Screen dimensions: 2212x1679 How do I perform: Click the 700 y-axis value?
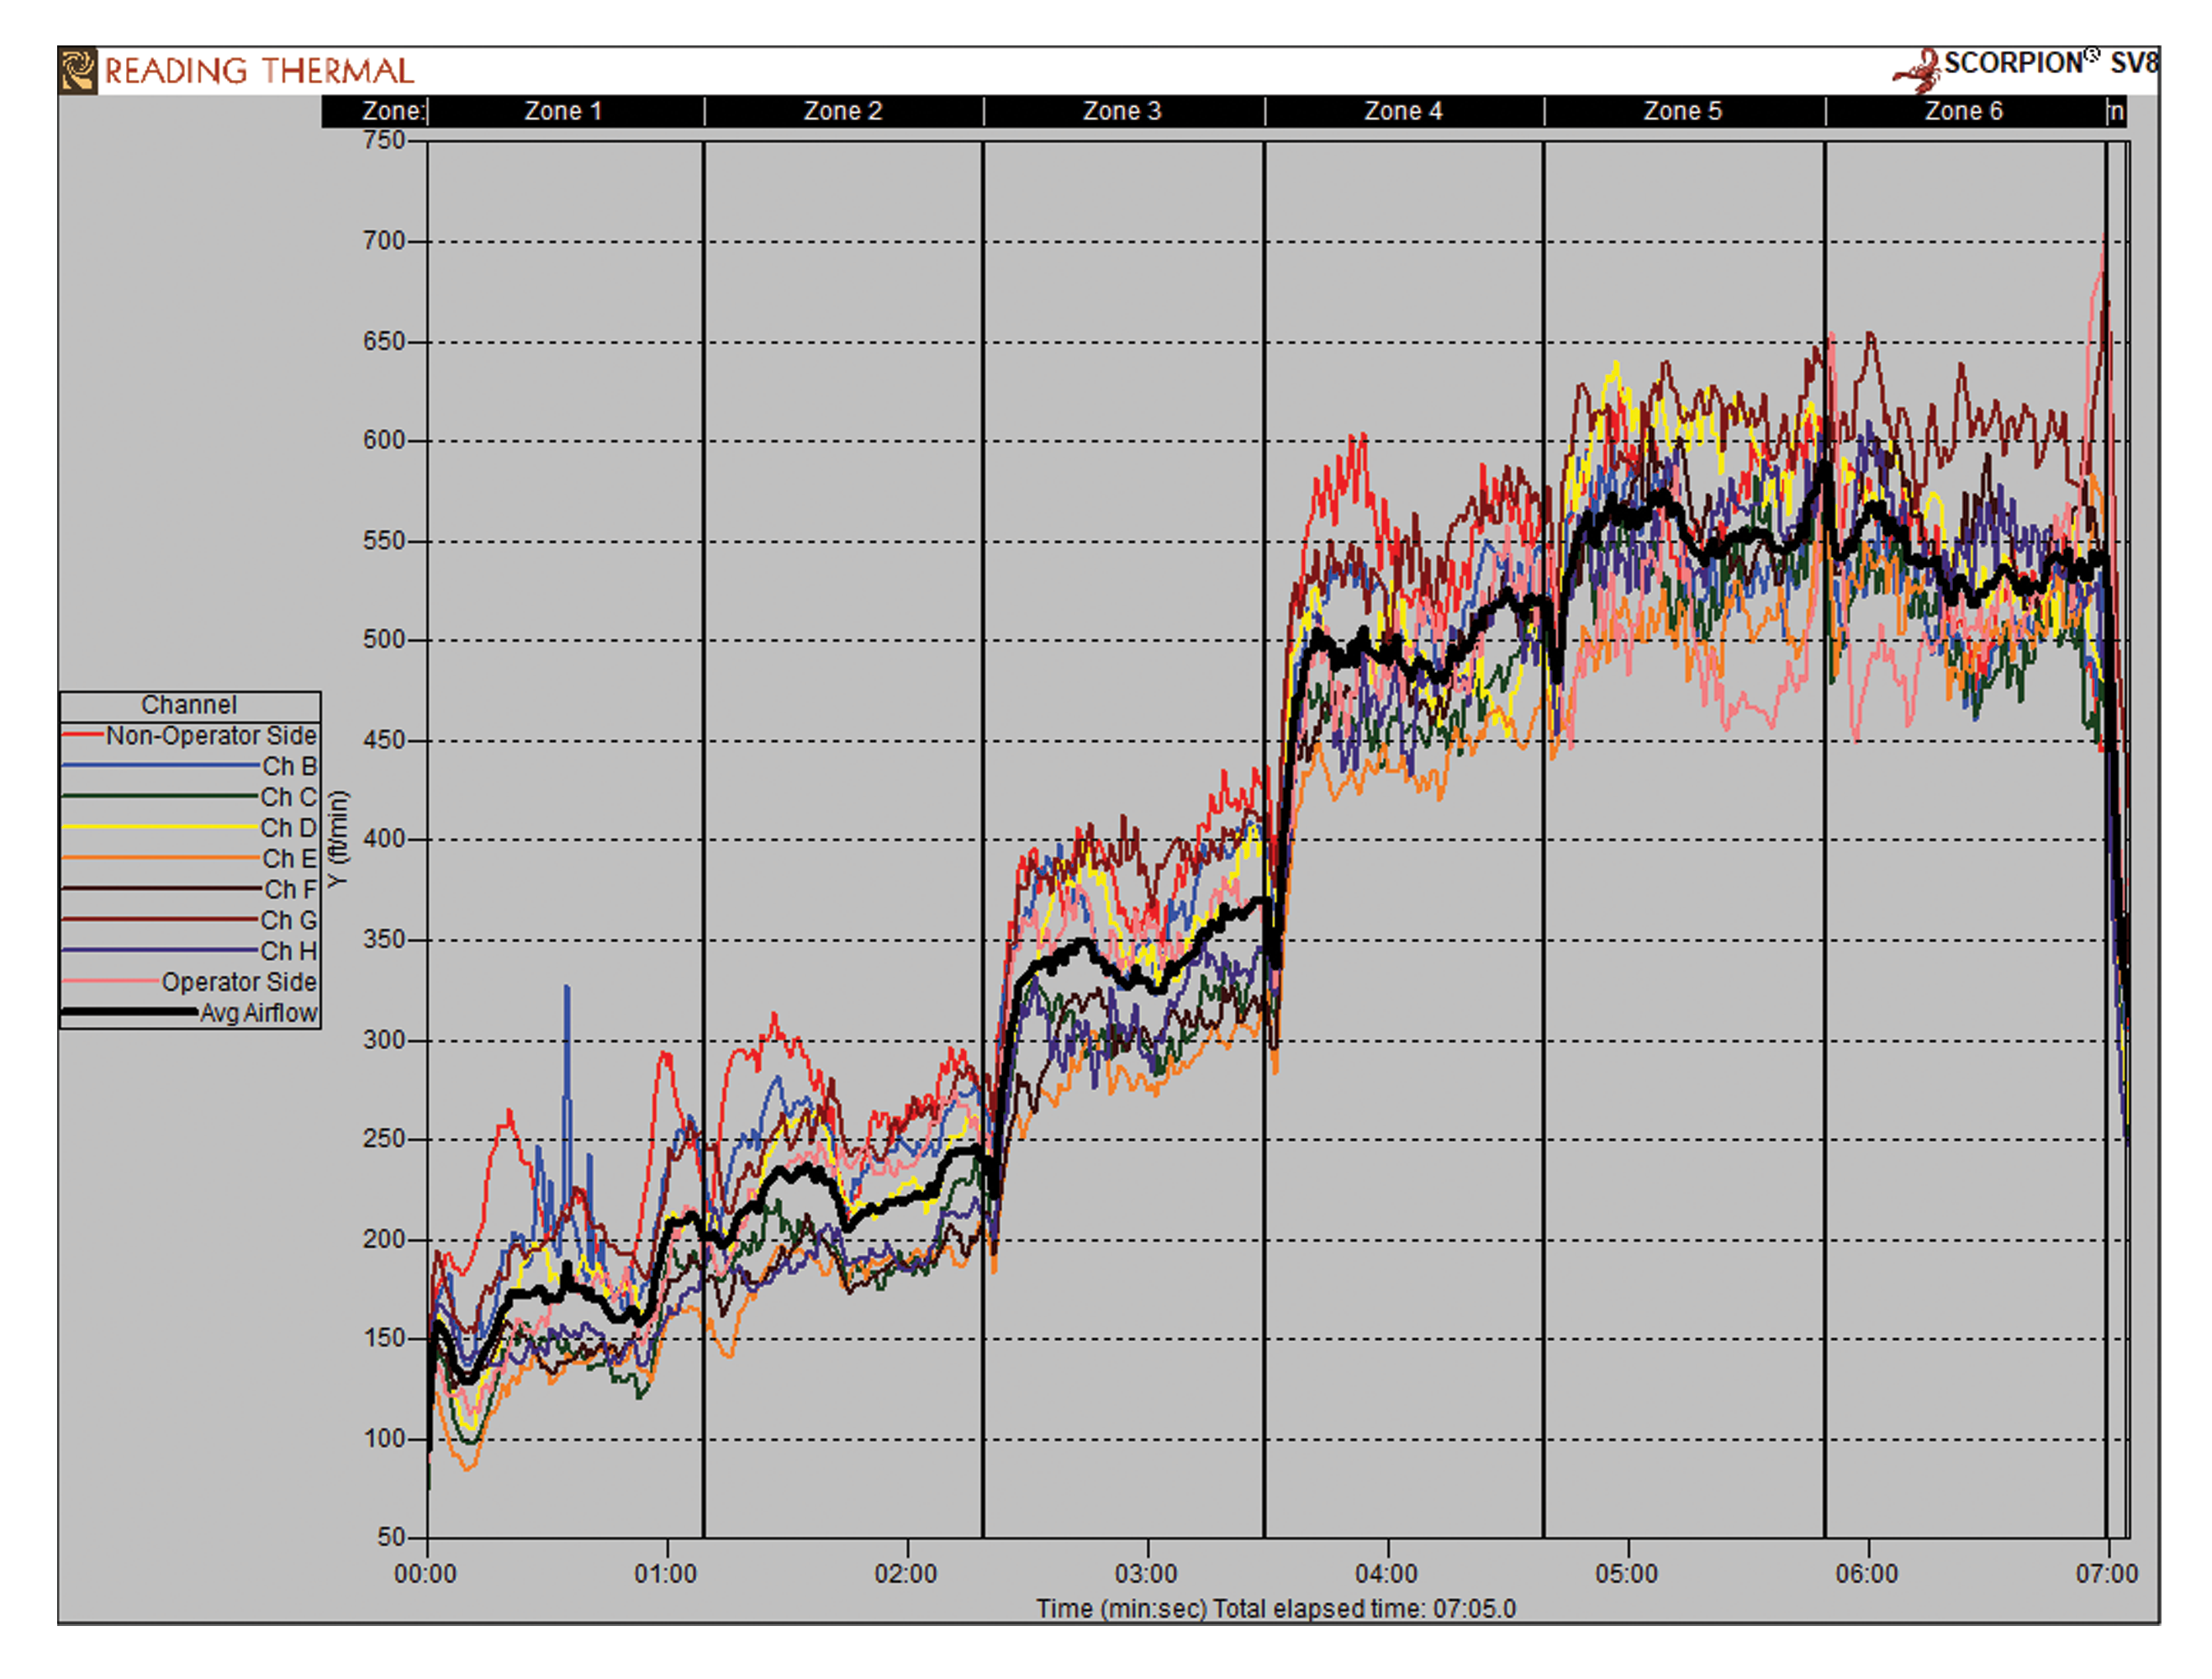tap(384, 240)
